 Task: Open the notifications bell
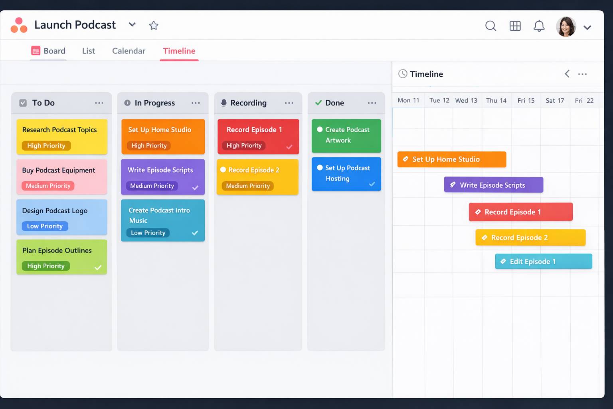pos(539,26)
